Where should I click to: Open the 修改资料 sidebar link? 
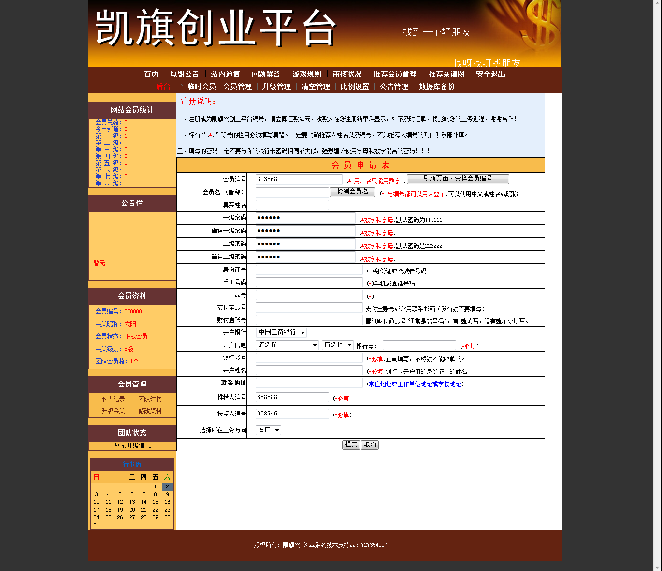click(x=150, y=411)
